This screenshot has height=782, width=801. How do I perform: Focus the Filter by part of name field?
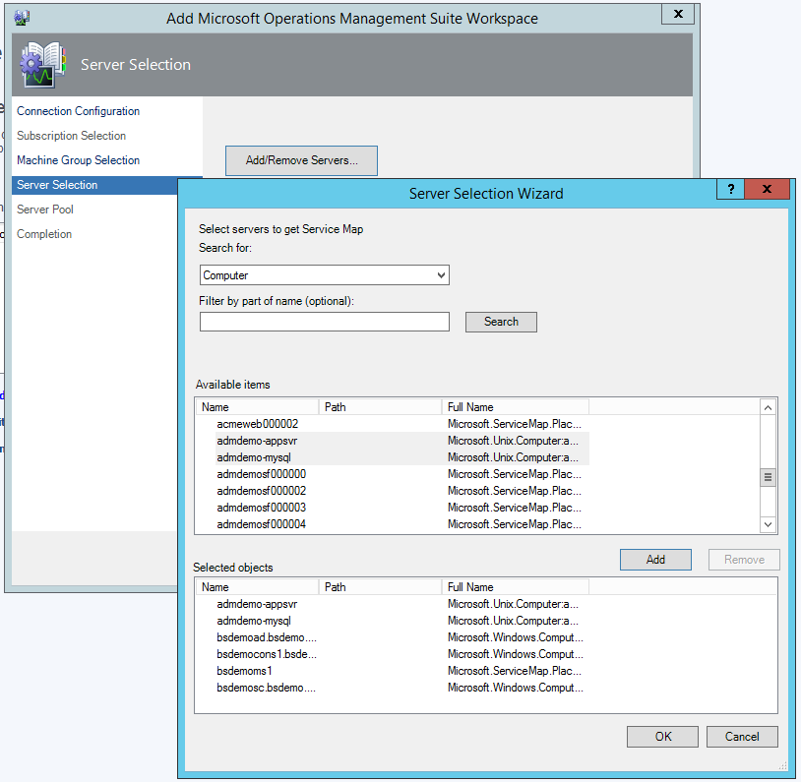(325, 322)
